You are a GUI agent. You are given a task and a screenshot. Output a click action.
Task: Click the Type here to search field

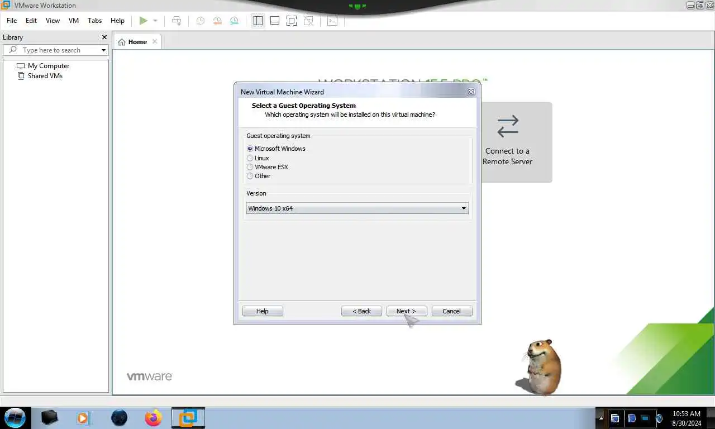56,50
